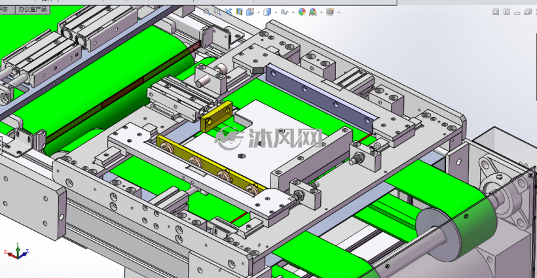Restore down the document window
This screenshot has width=537, height=278.
[528, 12]
